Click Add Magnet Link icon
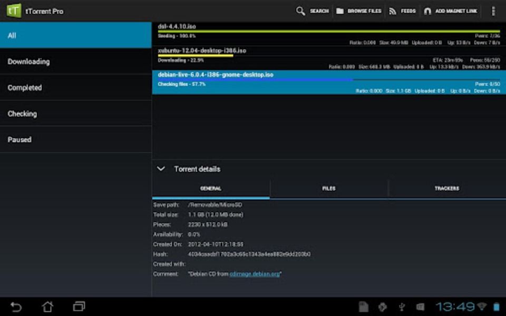This screenshot has height=316, width=506. 427,11
